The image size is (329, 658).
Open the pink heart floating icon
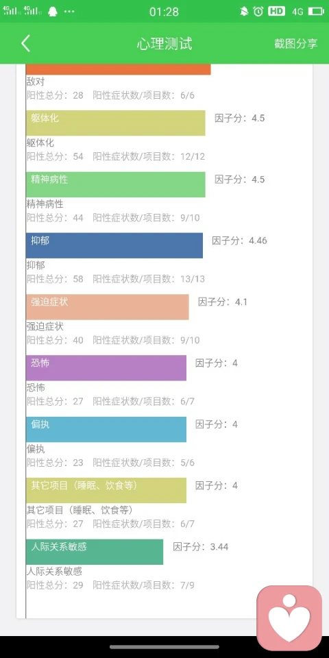(x=289, y=618)
